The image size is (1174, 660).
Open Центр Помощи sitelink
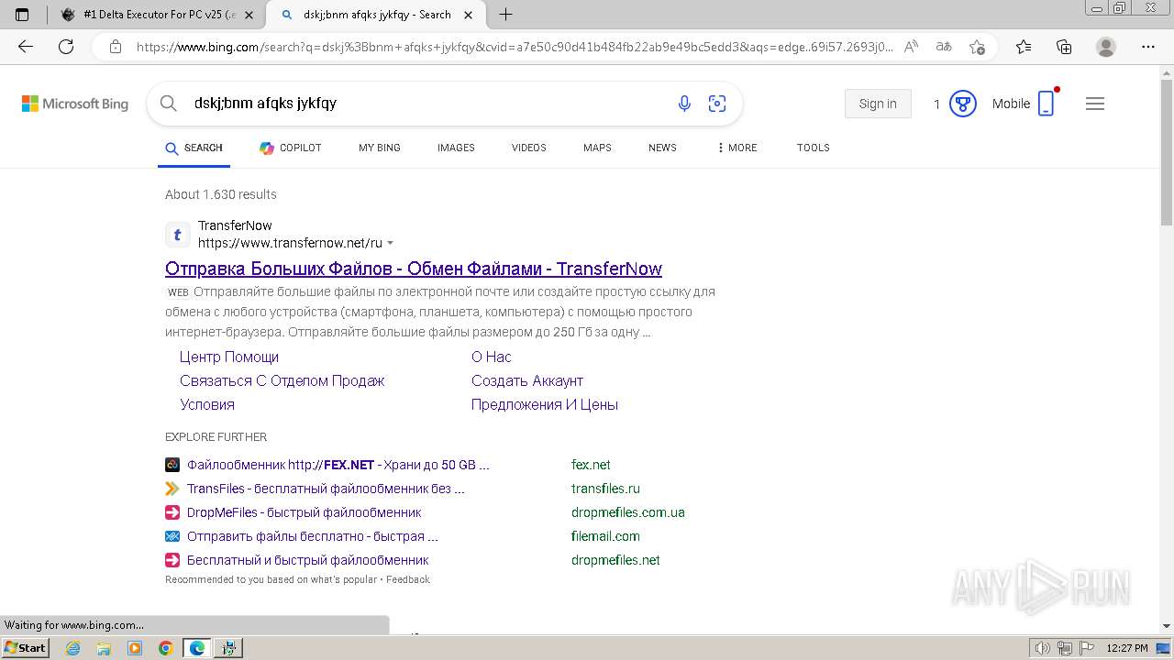click(229, 357)
